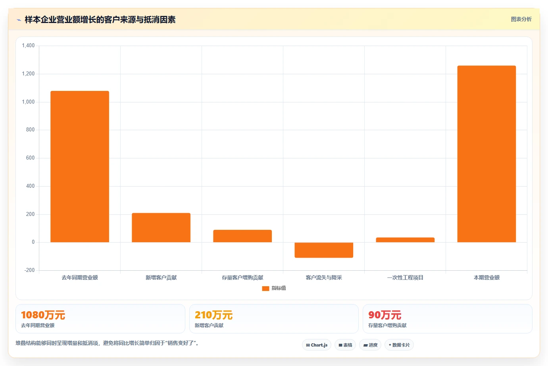Image resolution: width=548 pixels, height=366 pixels.
Task: Click the 1,000 y-axis tick label
Action: pos(28,102)
